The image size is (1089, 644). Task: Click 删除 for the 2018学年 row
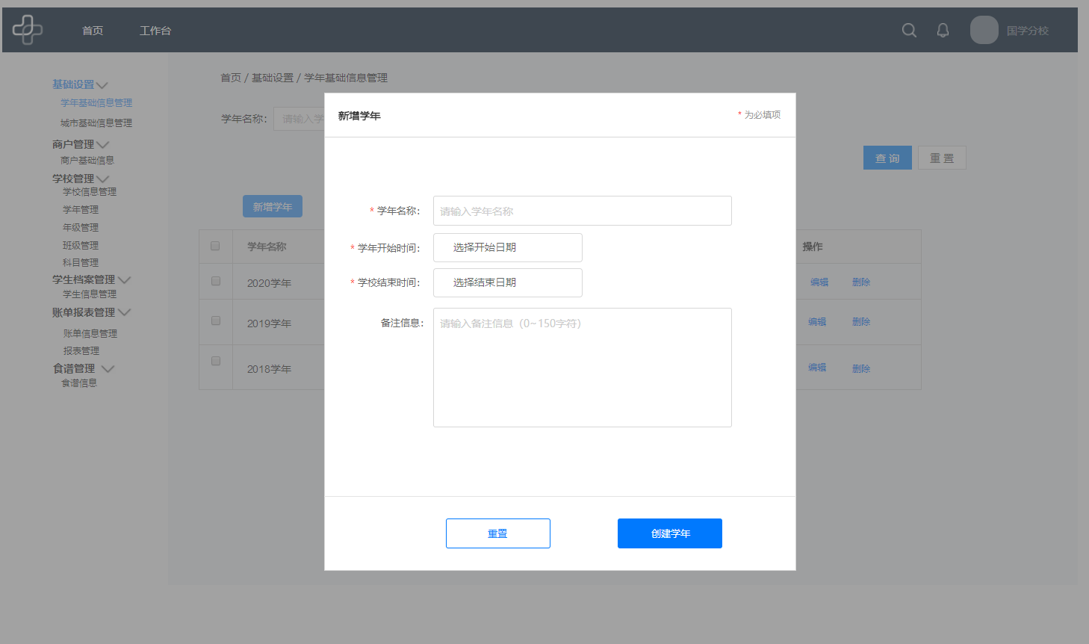coord(861,369)
